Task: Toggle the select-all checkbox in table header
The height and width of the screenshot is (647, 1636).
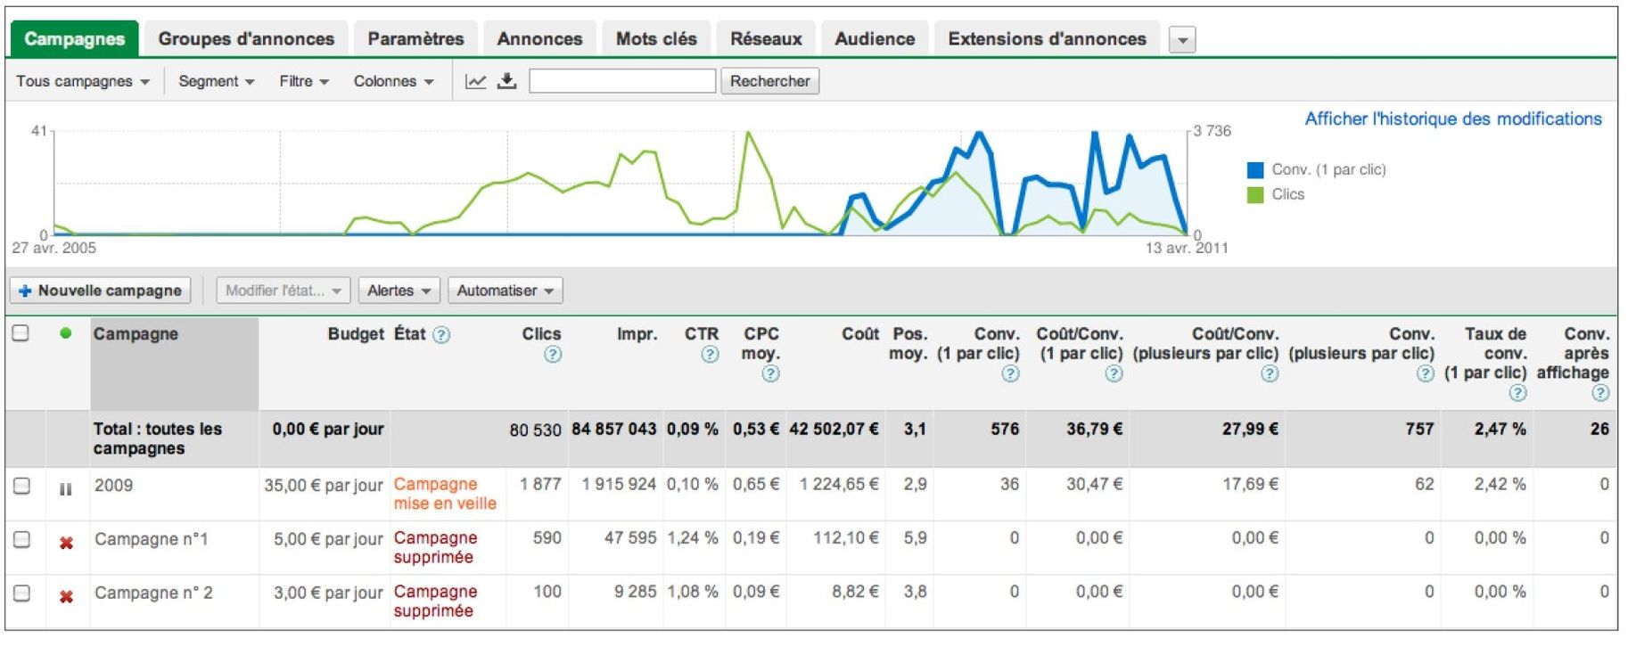Action: (21, 333)
